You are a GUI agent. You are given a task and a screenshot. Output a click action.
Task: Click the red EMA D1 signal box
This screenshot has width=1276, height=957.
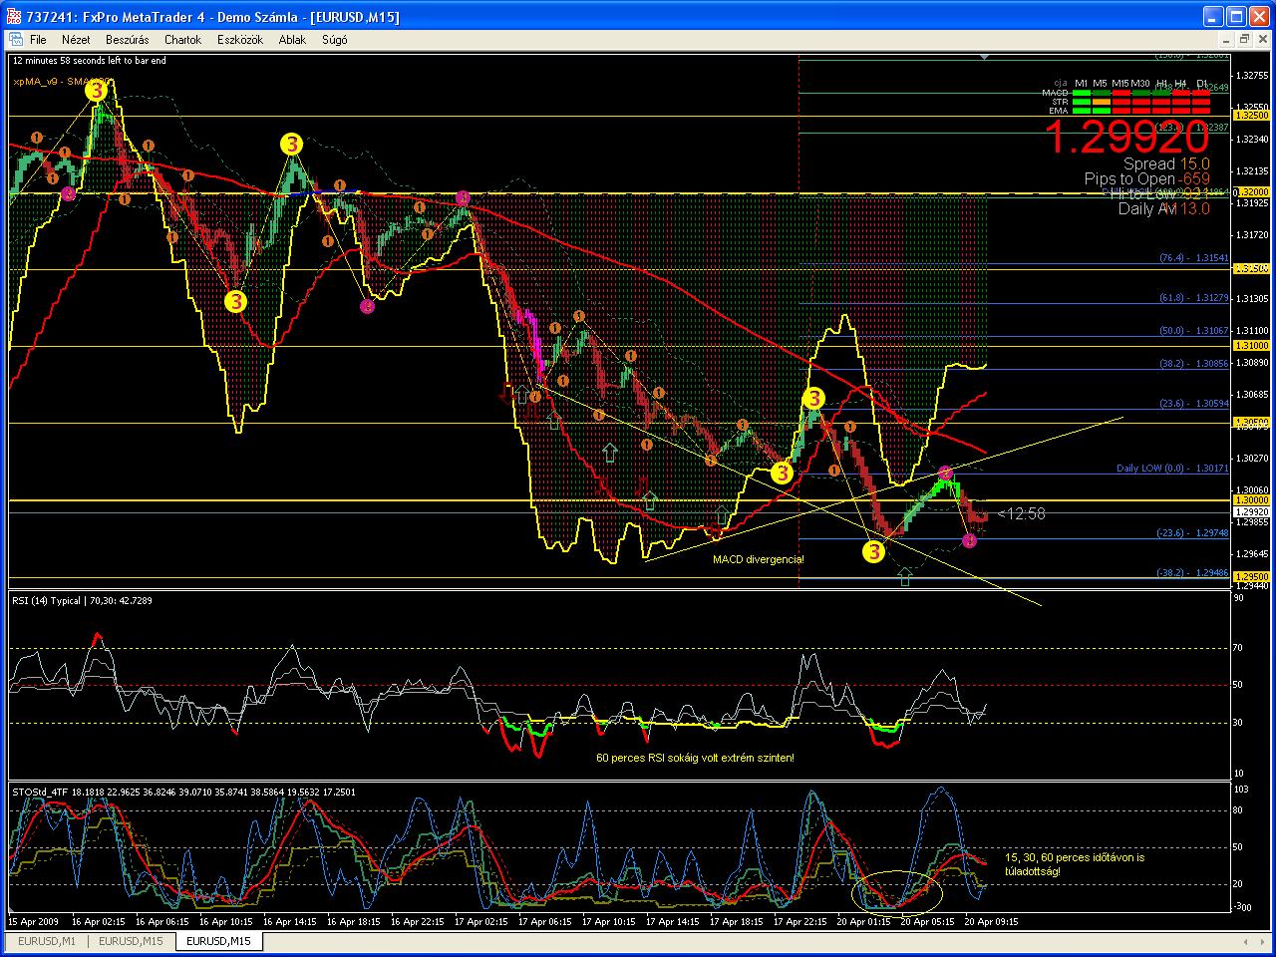tap(1202, 111)
